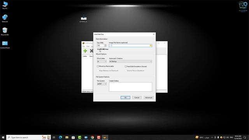Image resolution: width=249 pixels, height=140 pixels.
Task: Click inside the Create Folders text box
Action: pyautogui.click(x=130, y=87)
